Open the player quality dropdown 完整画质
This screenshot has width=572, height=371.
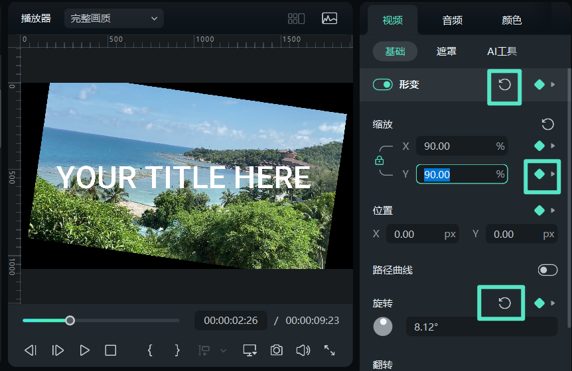tap(114, 19)
